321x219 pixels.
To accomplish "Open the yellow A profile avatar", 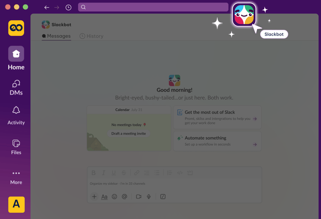I will point(16,205).
